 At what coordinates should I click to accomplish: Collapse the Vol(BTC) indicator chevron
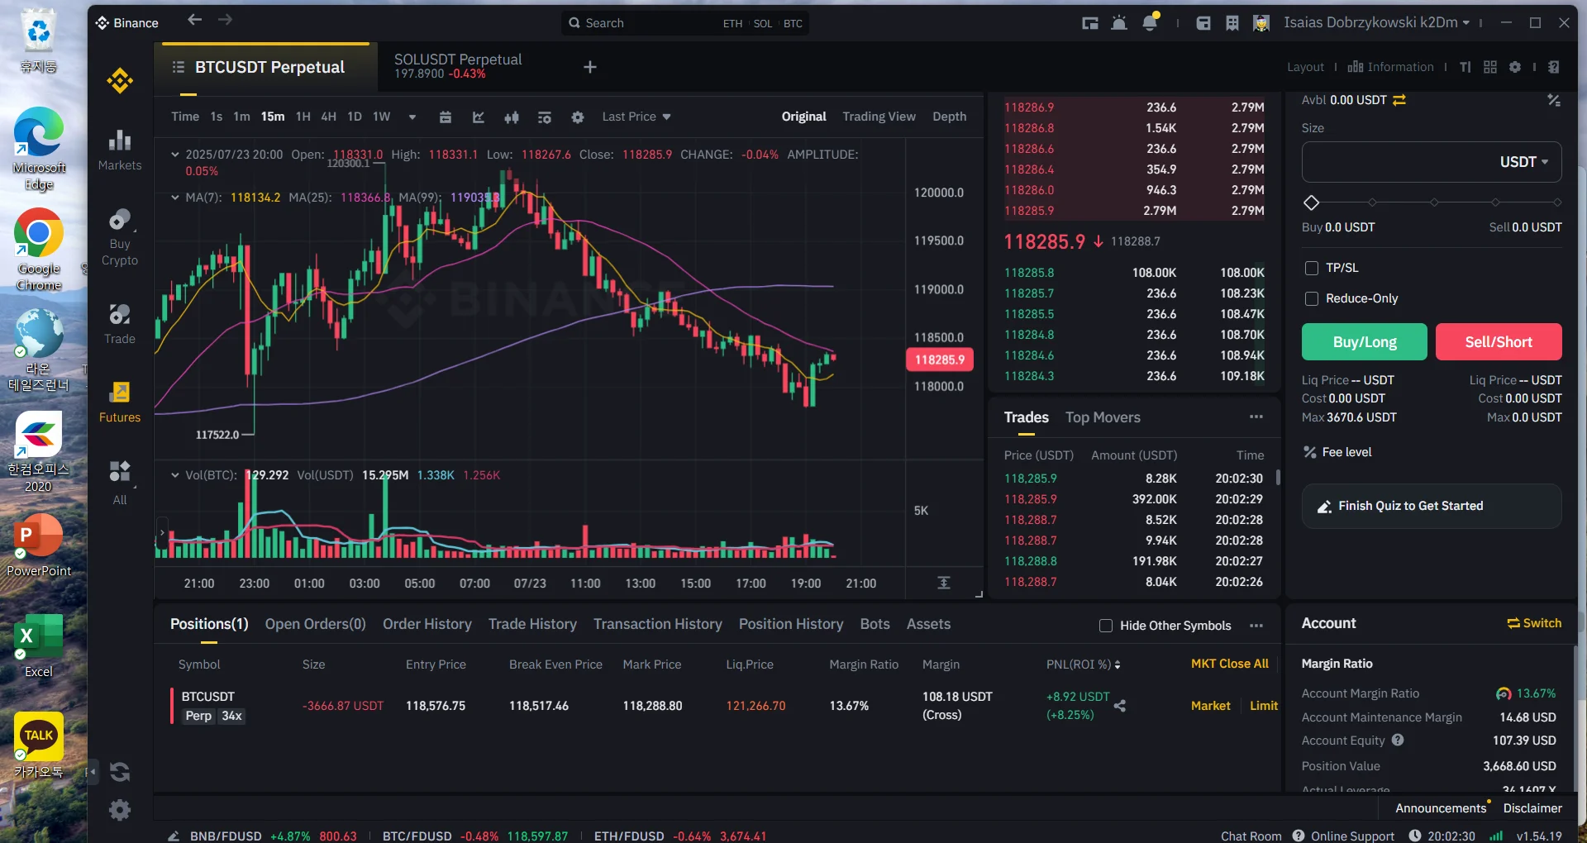(175, 475)
